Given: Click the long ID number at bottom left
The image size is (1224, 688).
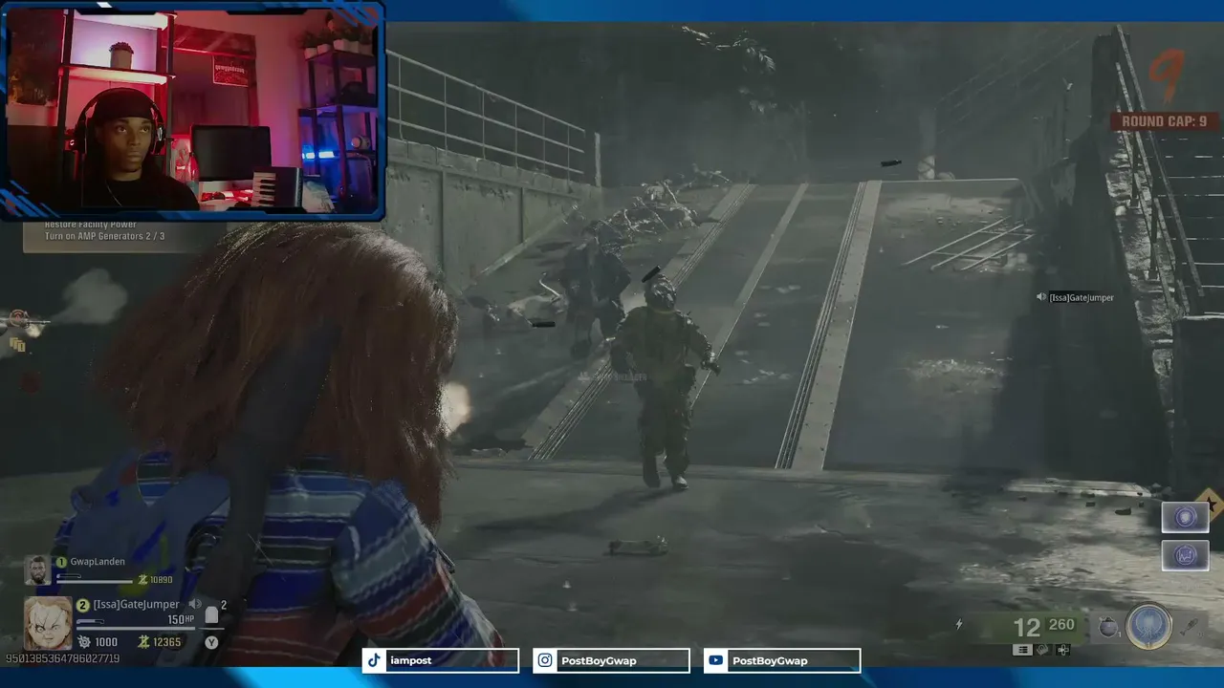Looking at the screenshot, I should pos(62,658).
